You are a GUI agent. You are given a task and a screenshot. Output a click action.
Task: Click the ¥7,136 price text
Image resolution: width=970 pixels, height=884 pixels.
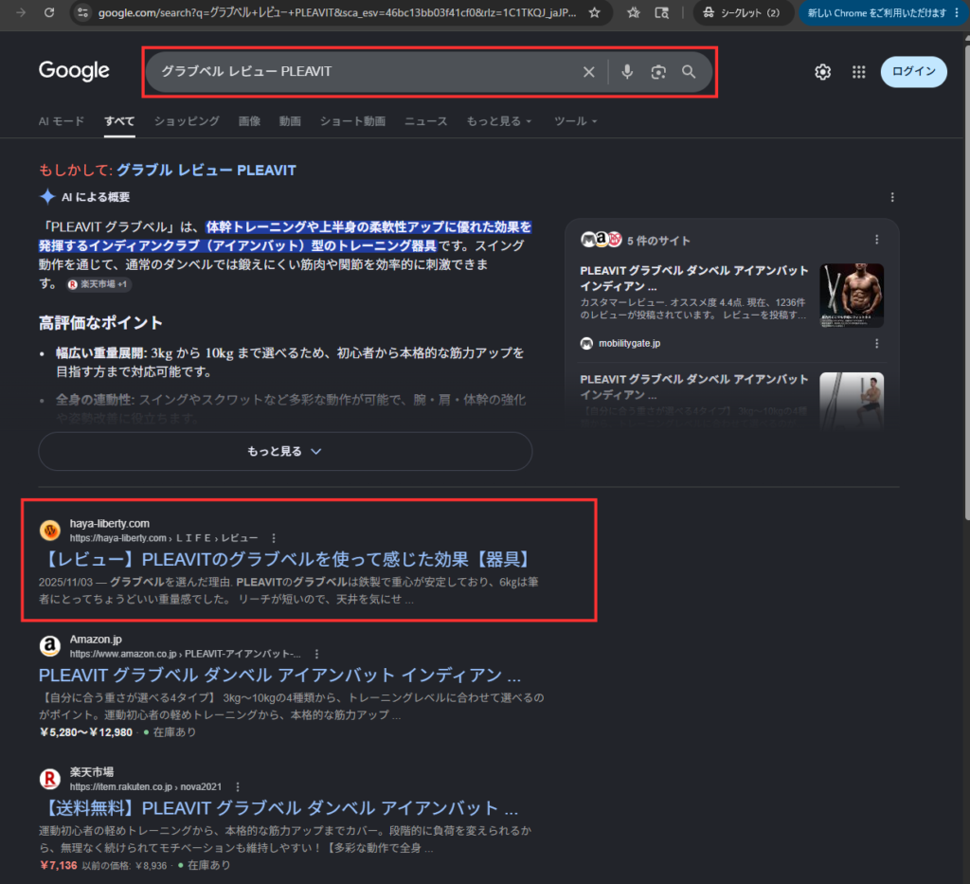(x=59, y=865)
